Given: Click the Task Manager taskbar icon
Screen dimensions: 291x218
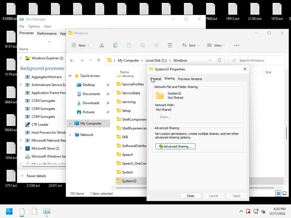Looking at the screenshot, I should click(47, 211).
